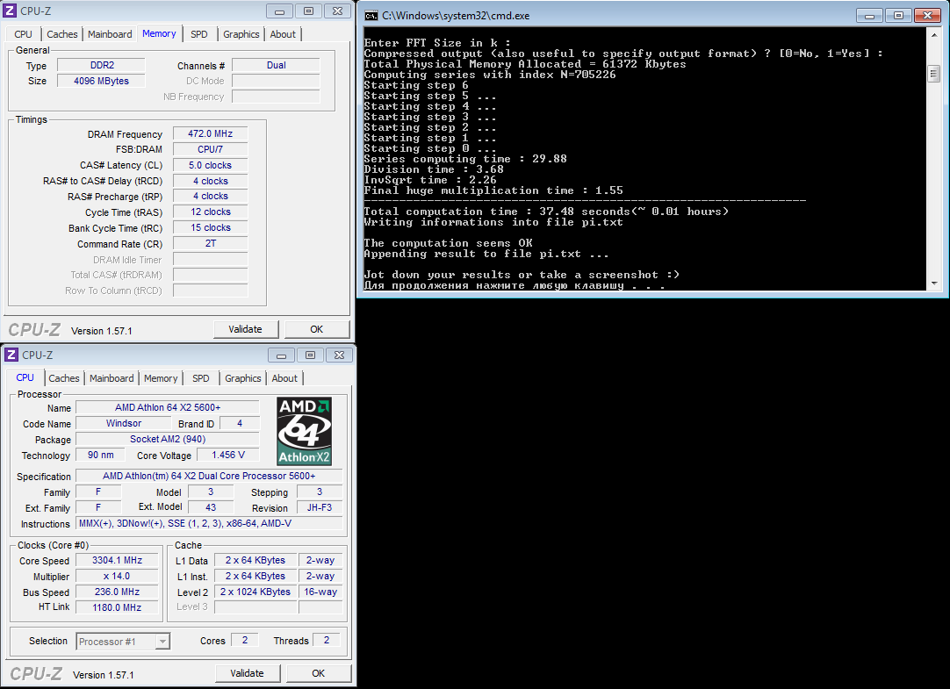This screenshot has width=950, height=689.
Task: Open the SPD tab in the upper CPU-Z window
Action: (199, 34)
